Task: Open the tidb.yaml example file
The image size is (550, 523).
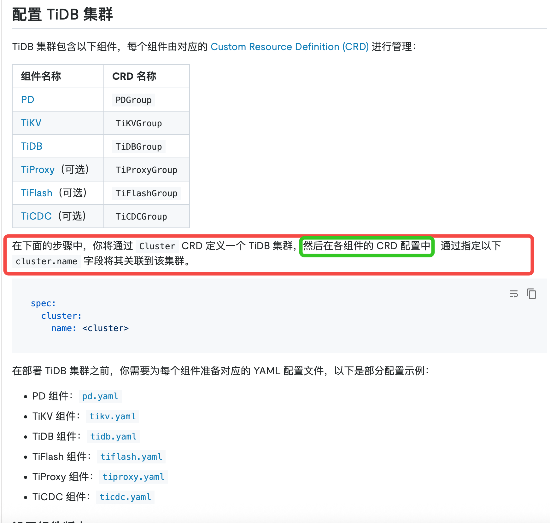Action: point(113,436)
